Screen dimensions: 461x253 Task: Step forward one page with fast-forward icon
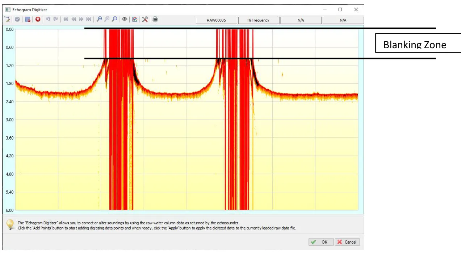pyautogui.click(x=81, y=19)
